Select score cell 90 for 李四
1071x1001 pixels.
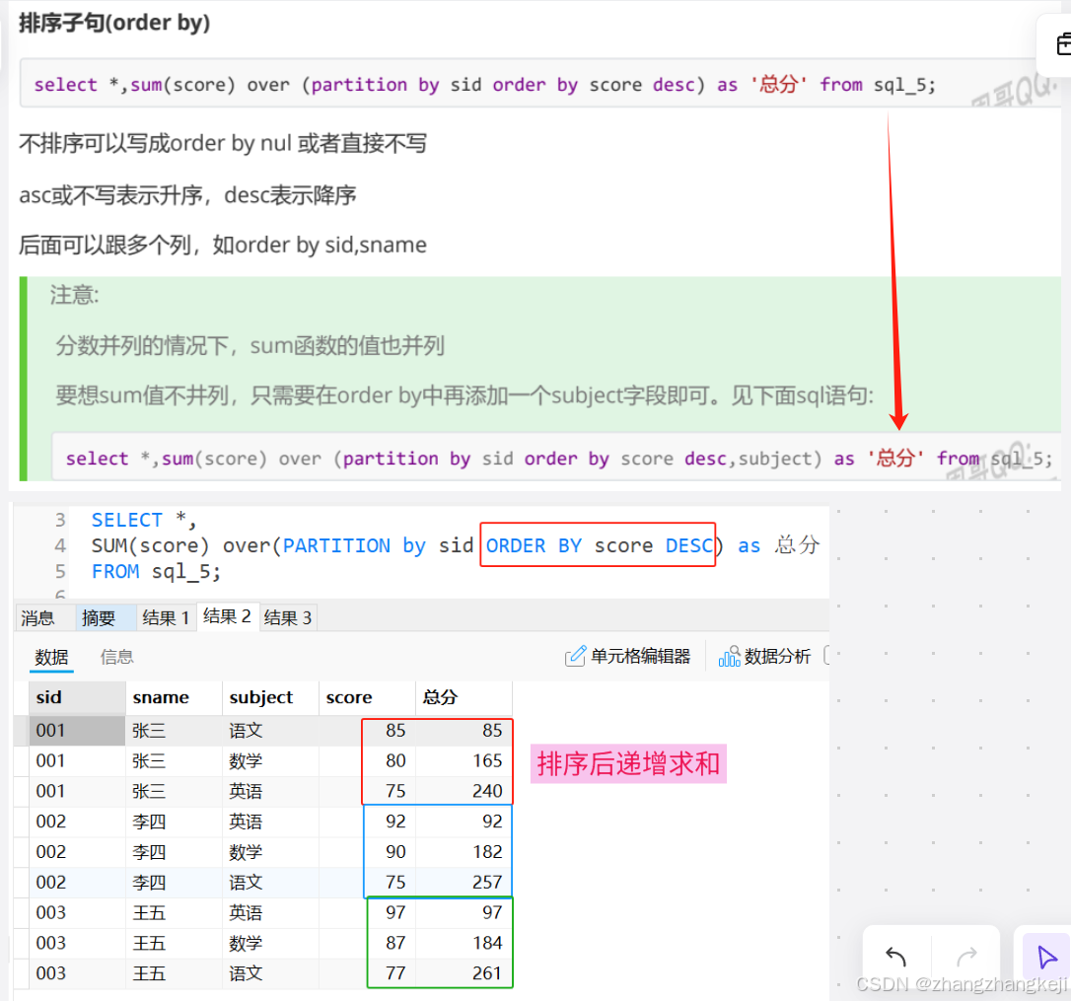[x=367, y=851]
